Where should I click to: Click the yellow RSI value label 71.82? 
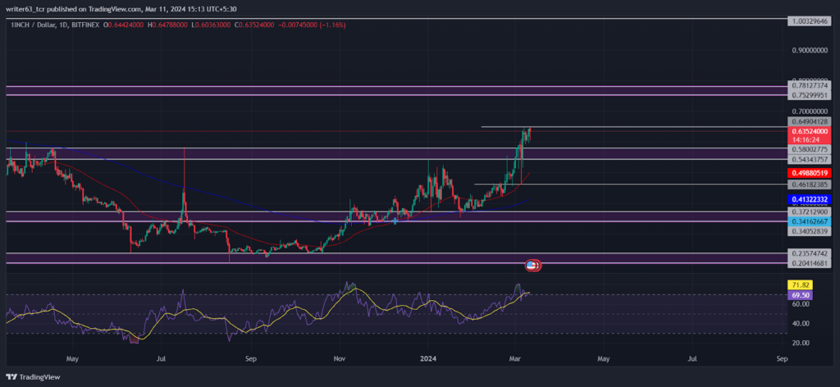pyautogui.click(x=801, y=285)
